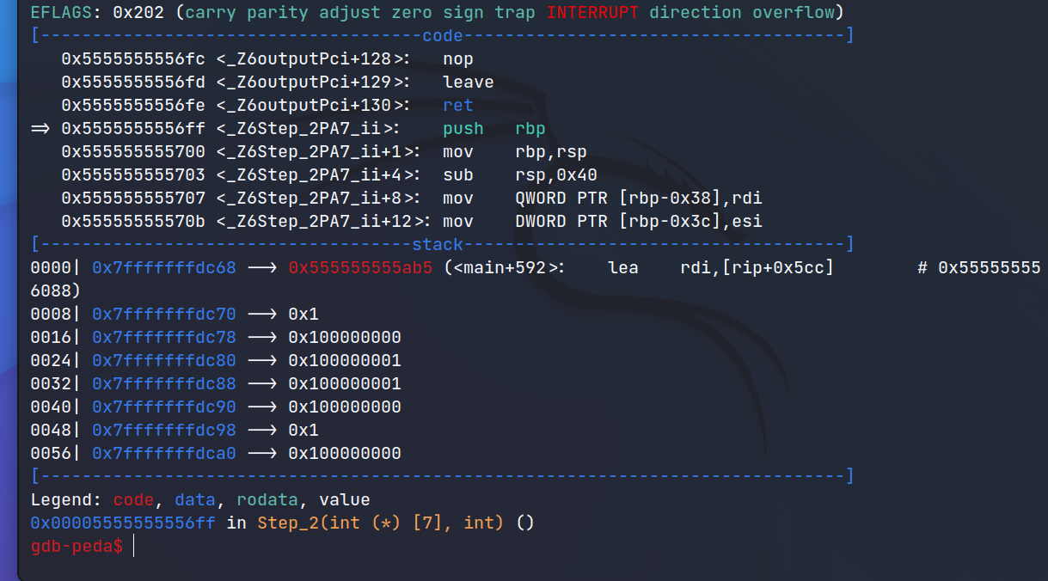Select stack address 0x7fffffffdc68
Image resolution: width=1048 pixels, height=581 pixels.
click(x=164, y=268)
